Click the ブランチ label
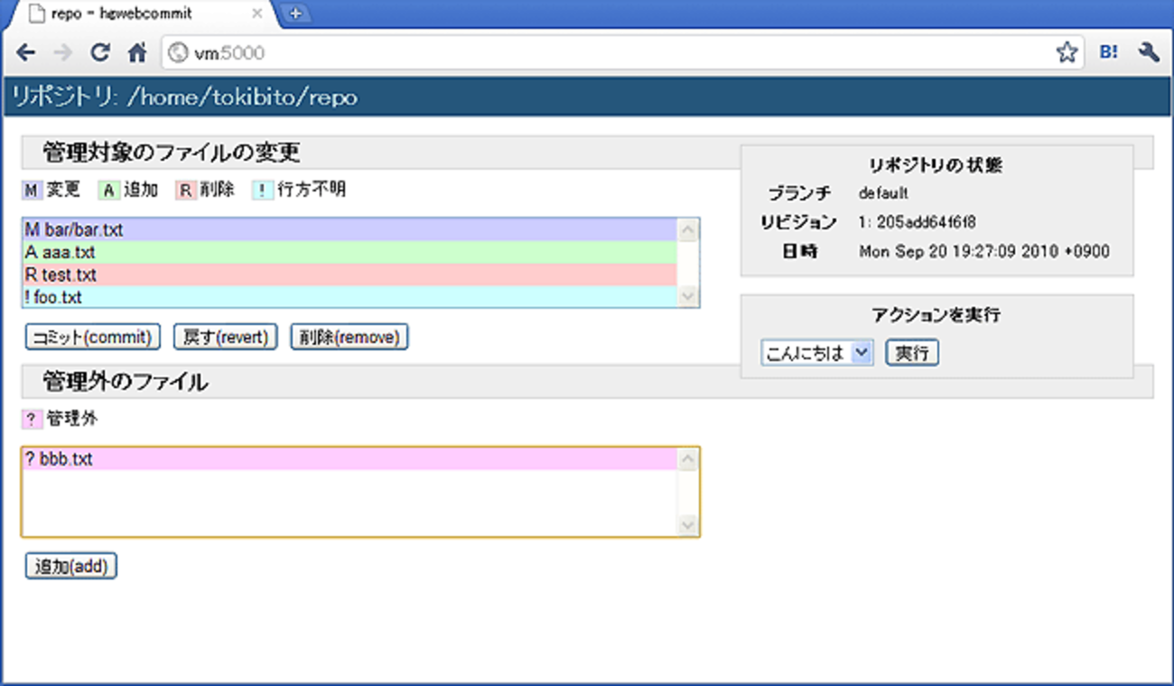1174x686 pixels. pos(800,193)
